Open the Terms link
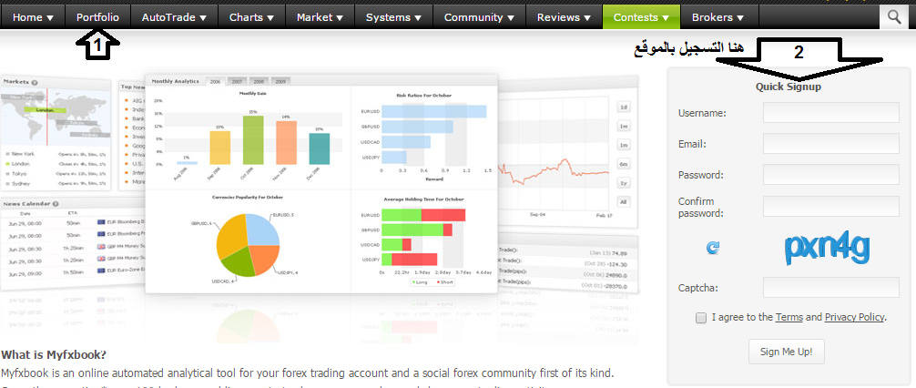Image resolution: width=916 pixels, height=388 pixels. (789, 317)
